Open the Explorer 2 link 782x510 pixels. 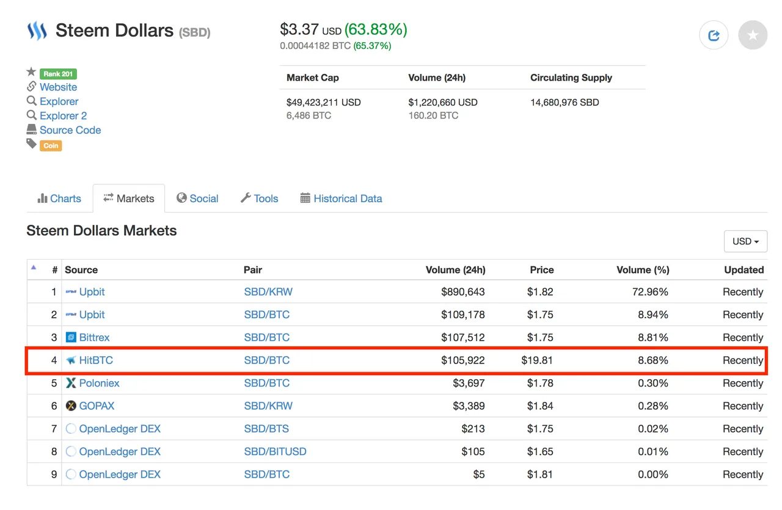tap(64, 115)
